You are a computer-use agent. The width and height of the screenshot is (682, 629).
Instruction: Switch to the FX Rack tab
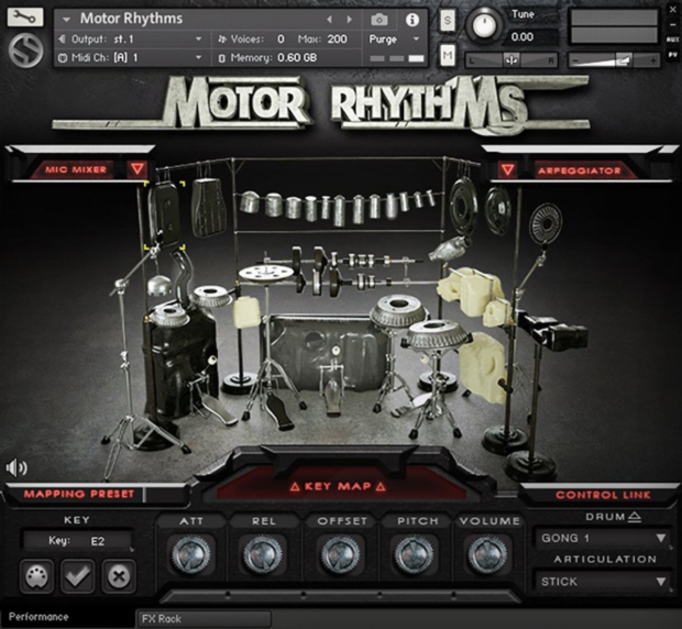(x=204, y=619)
